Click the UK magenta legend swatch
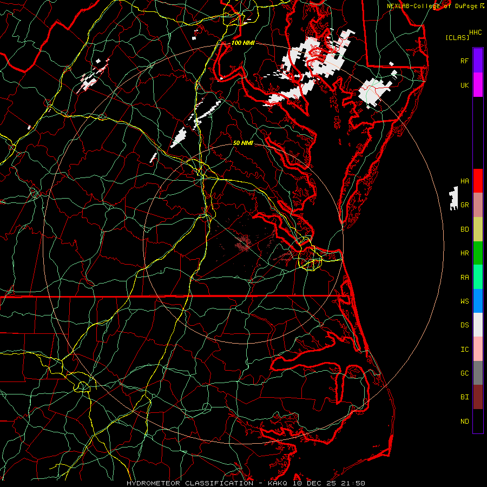This screenshot has width=487, height=487. point(478,85)
